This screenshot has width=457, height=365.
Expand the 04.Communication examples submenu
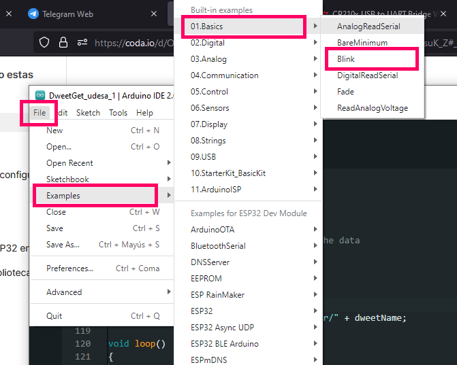249,75
